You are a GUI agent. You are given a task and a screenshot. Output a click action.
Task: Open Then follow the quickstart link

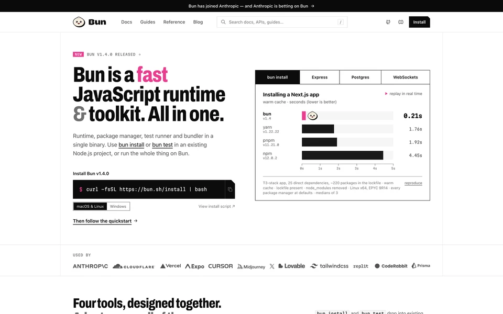tap(105, 221)
